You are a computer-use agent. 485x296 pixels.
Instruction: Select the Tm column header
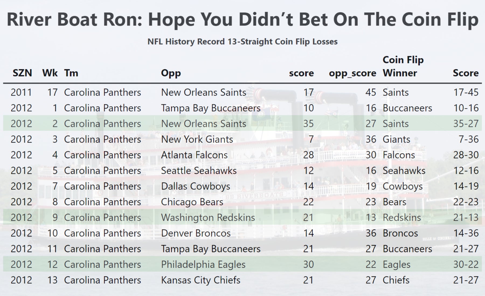(x=71, y=73)
